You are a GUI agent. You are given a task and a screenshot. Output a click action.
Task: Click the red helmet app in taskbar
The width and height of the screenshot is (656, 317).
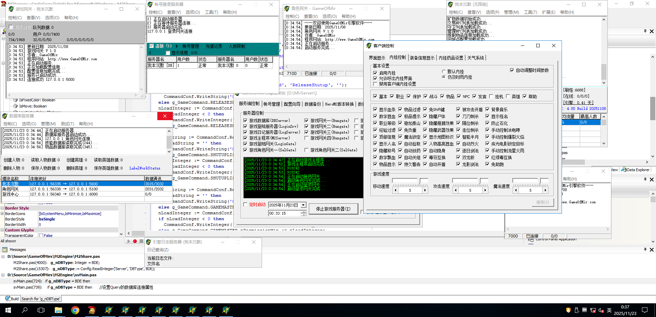[x=92, y=310]
